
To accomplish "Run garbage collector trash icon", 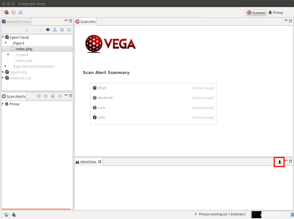I will click(x=292, y=214).
